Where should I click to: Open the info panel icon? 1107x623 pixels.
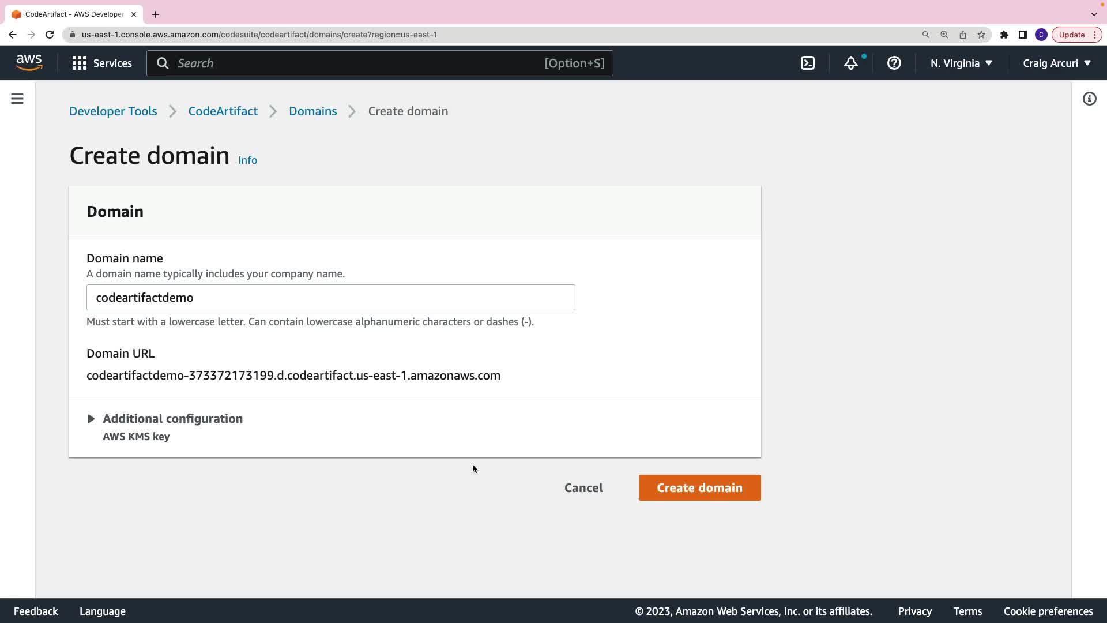click(x=1089, y=99)
